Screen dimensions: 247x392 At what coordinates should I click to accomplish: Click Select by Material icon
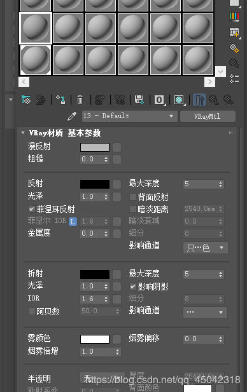234,64
